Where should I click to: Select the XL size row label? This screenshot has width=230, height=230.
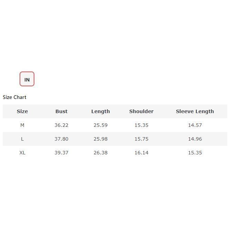pyautogui.click(x=22, y=153)
